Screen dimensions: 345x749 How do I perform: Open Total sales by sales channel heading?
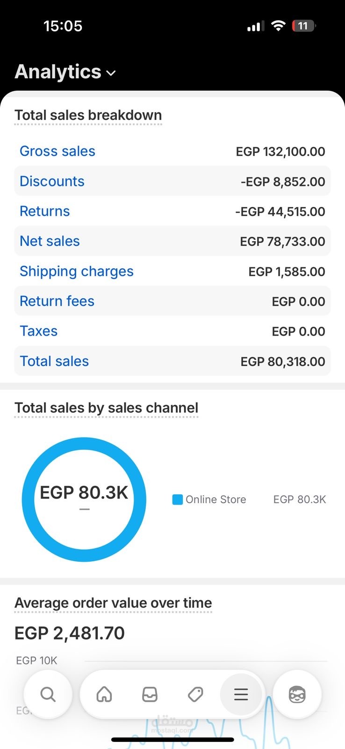[106, 408]
